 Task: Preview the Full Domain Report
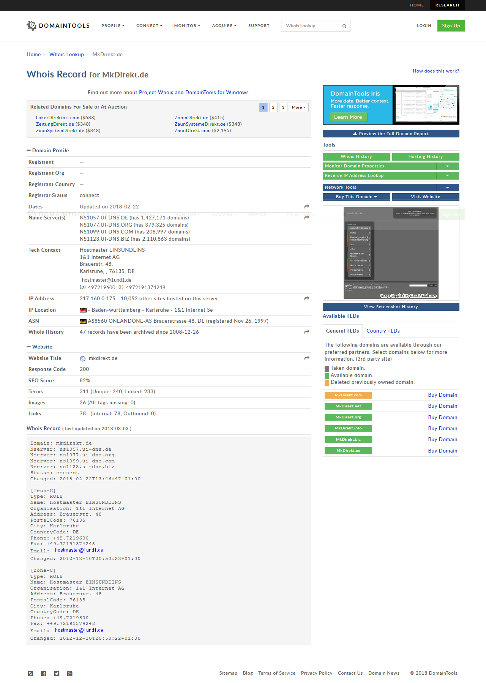pyautogui.click(x=391, y=134)
